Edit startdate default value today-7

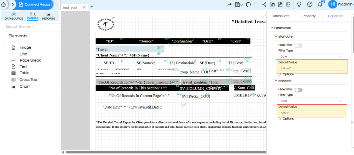(312, 68)
